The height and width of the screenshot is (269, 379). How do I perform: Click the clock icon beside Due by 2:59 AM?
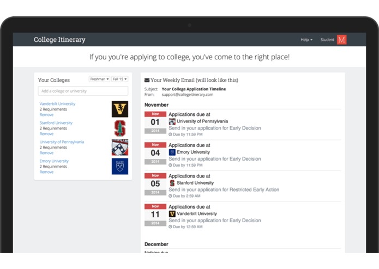click(x=170, y=196)
